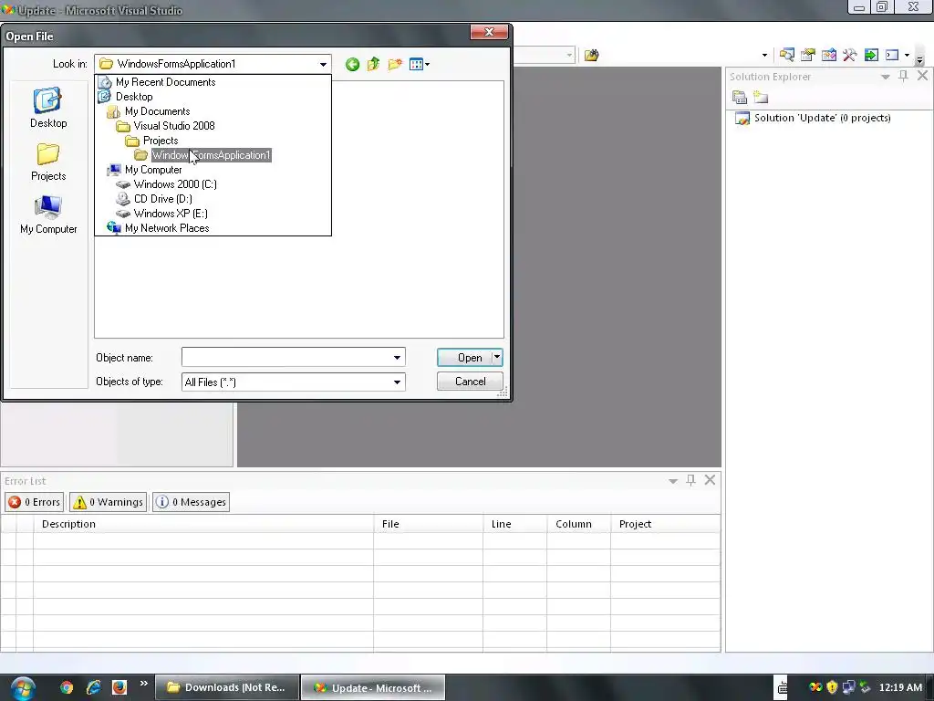
Task: Click the clock showing 12:19 AM
Action: (x=900, y=687)
